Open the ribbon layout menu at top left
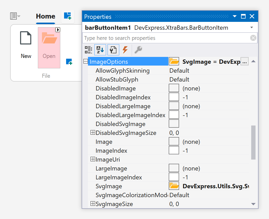The width and height of the screenshot is (269, 219). coord(15,16)
